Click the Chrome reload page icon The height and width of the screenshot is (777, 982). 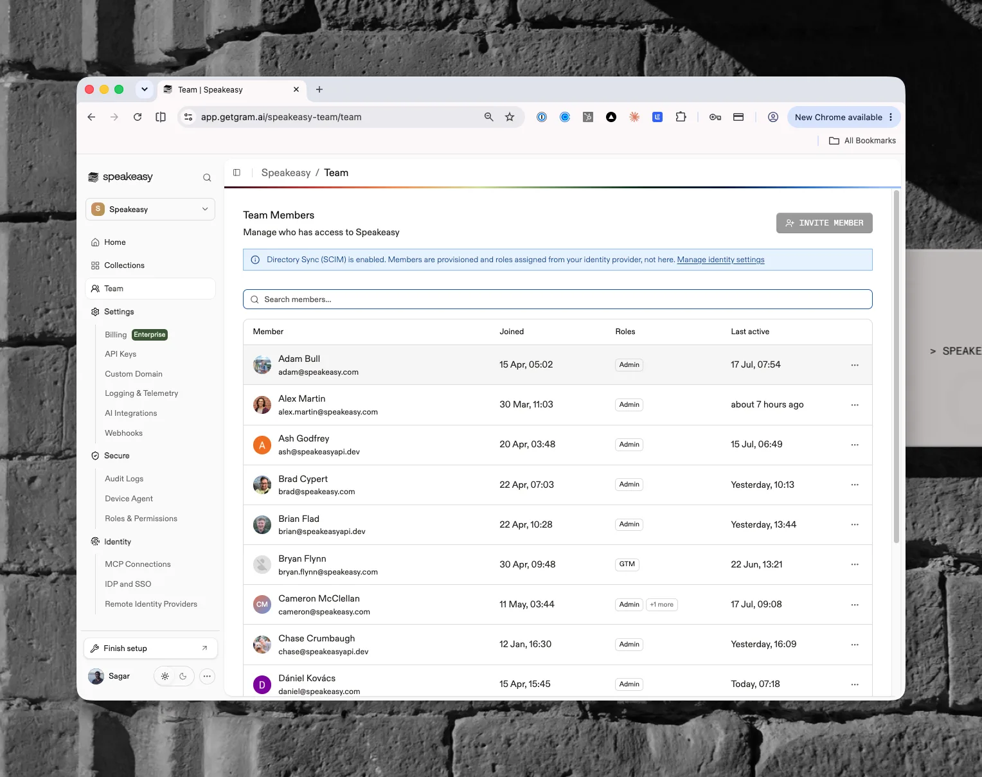pyautogui.click(x=138, y=117)
